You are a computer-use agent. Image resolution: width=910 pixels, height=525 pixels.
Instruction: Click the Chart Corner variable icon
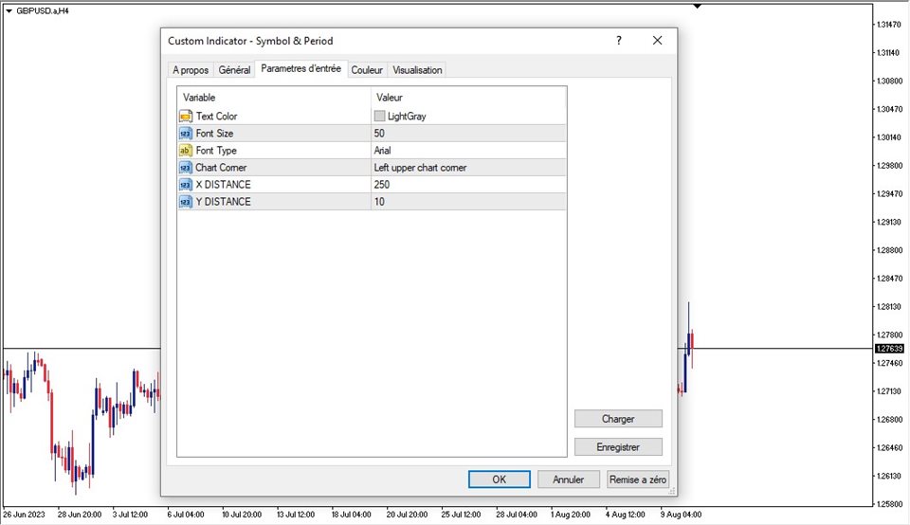point(185,168)
